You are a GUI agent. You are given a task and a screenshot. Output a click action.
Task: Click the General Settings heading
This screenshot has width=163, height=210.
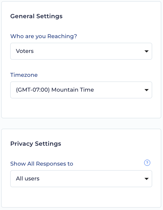click(x=36, y=16)
